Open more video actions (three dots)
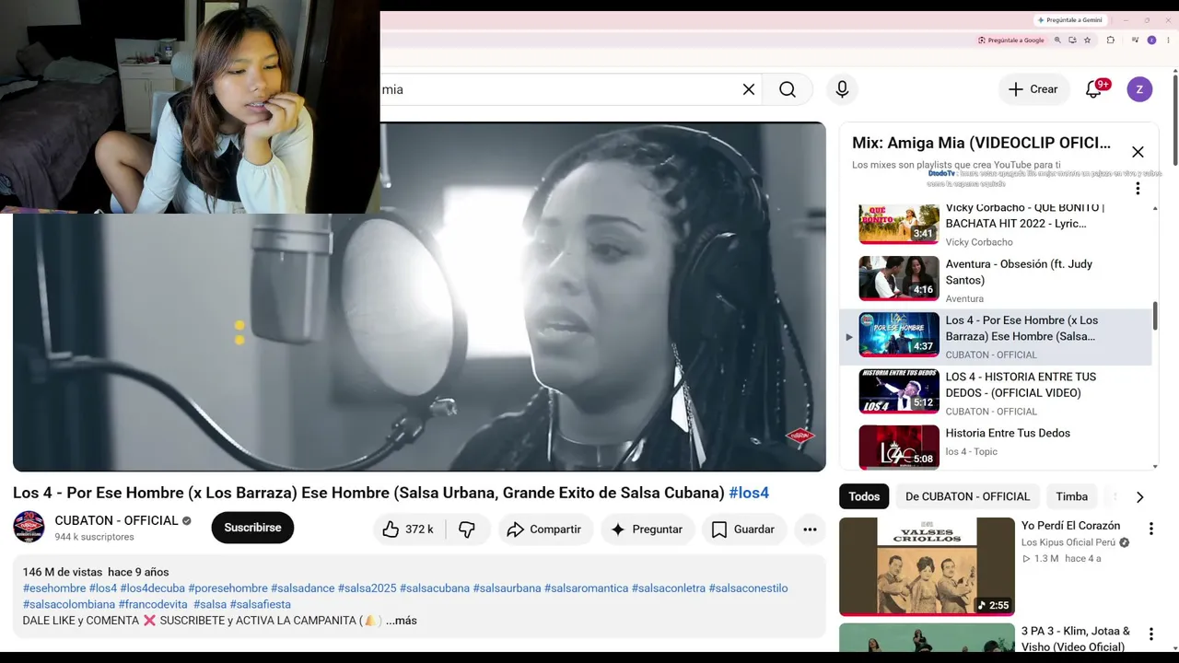This screenshot has width=1179, height=663. point(810,529)
